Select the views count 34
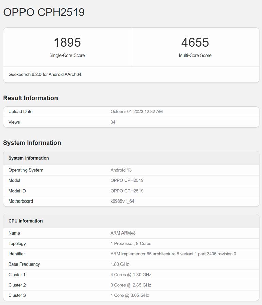The height and width of the screenshot is (305, 262). (x=113, y=122)
